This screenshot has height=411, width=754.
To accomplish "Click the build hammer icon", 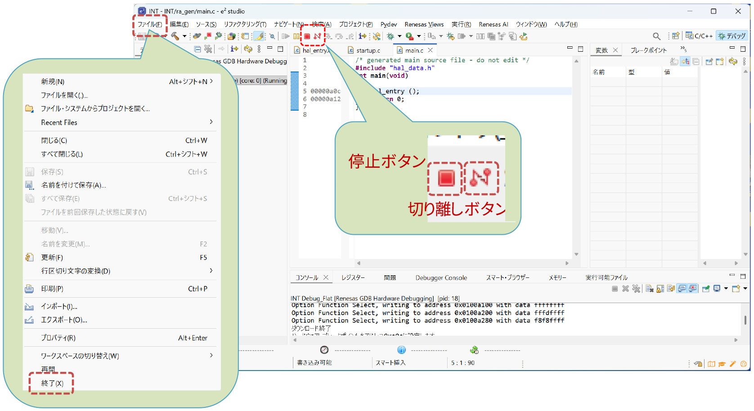I will (x=175, y=36).
